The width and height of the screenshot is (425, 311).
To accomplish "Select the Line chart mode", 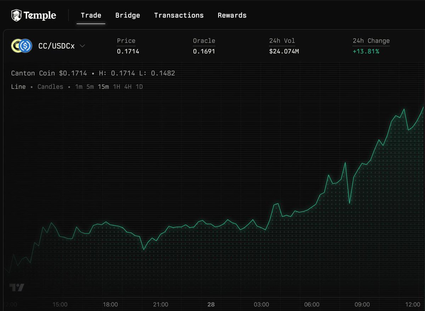I will (x=18, y=86).
